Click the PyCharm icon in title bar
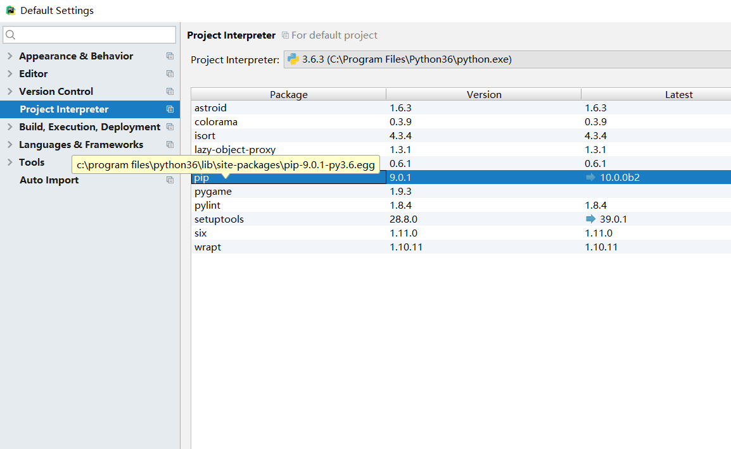The image size is (731, 449). (10, 10)
